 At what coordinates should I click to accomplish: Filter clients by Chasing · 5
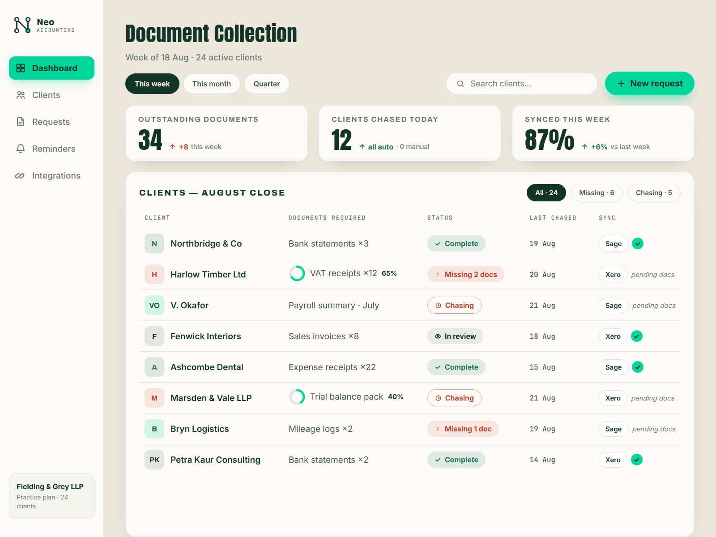pos(654,193)
